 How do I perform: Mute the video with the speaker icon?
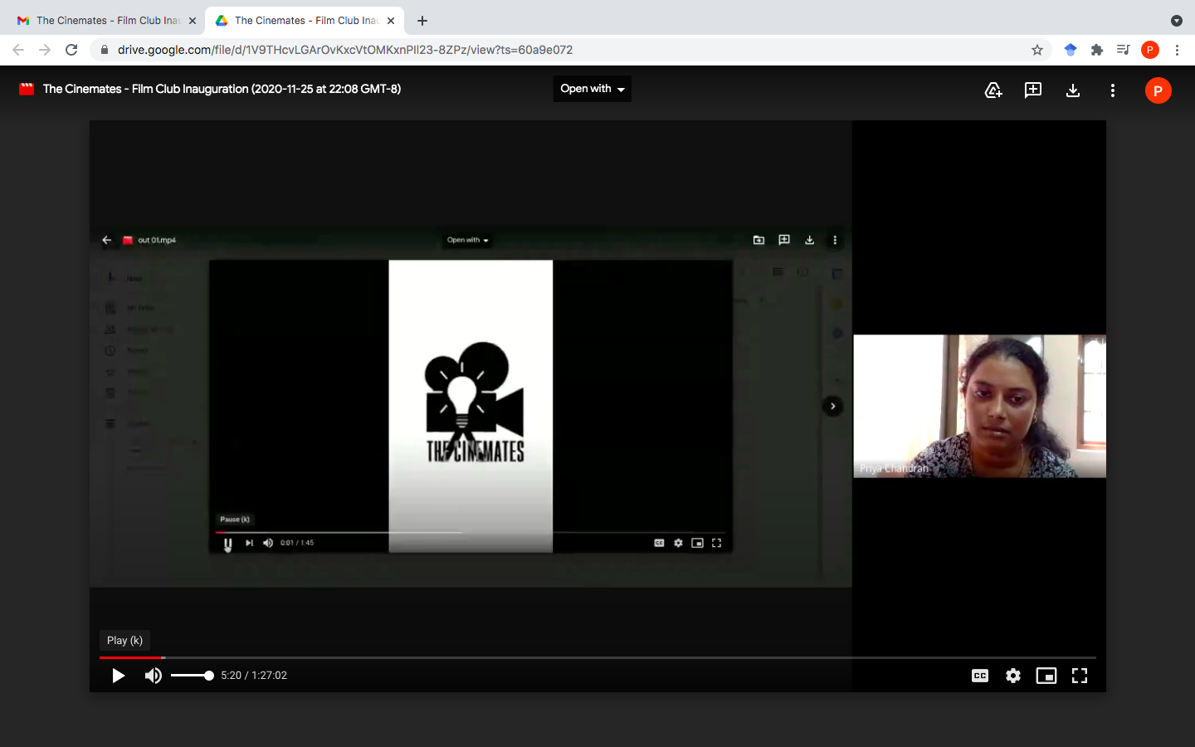[x=154, y=676]
